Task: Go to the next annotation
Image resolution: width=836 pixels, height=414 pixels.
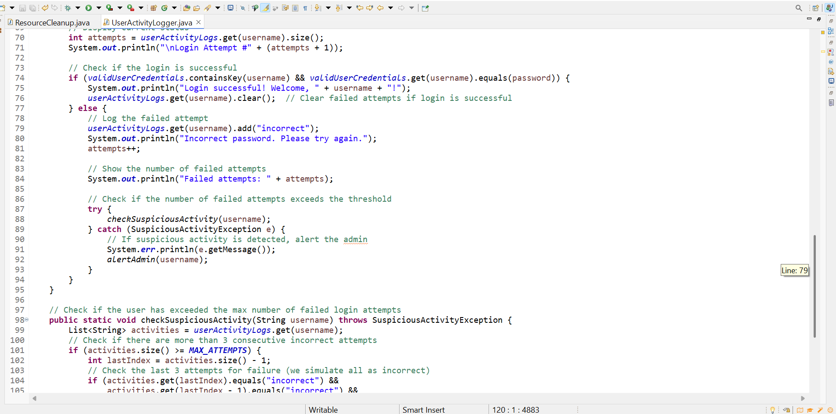Action: (x=318, y=8)
